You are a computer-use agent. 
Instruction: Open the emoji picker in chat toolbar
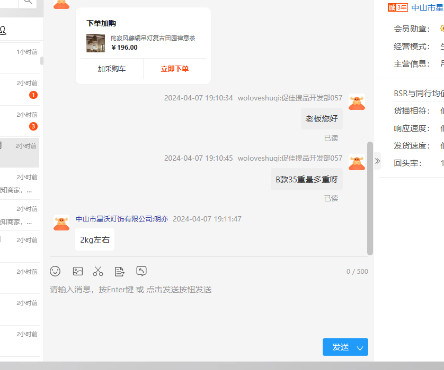click(x=55, y=271)
